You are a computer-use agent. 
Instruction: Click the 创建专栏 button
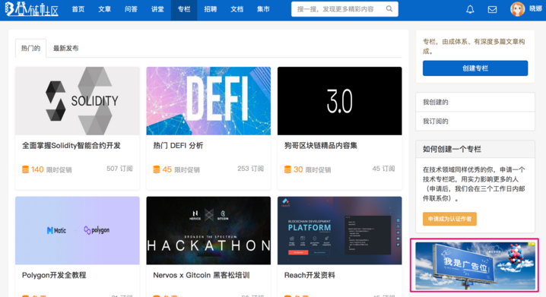point(475,68)
